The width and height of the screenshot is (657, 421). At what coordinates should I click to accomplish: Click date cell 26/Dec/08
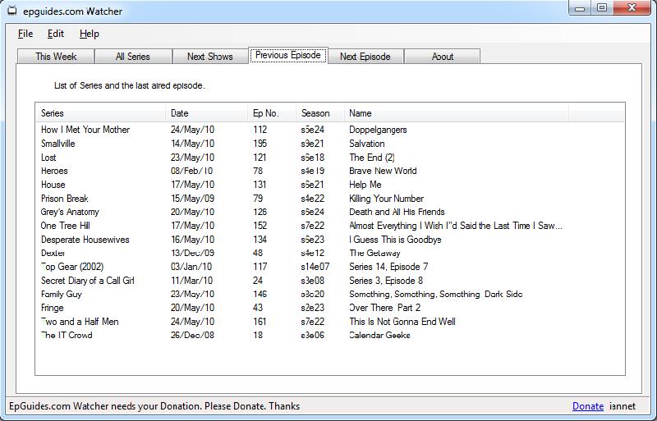tap(192, 335)
